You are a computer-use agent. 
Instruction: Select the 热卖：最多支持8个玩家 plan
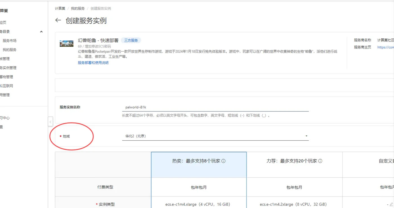199,165
